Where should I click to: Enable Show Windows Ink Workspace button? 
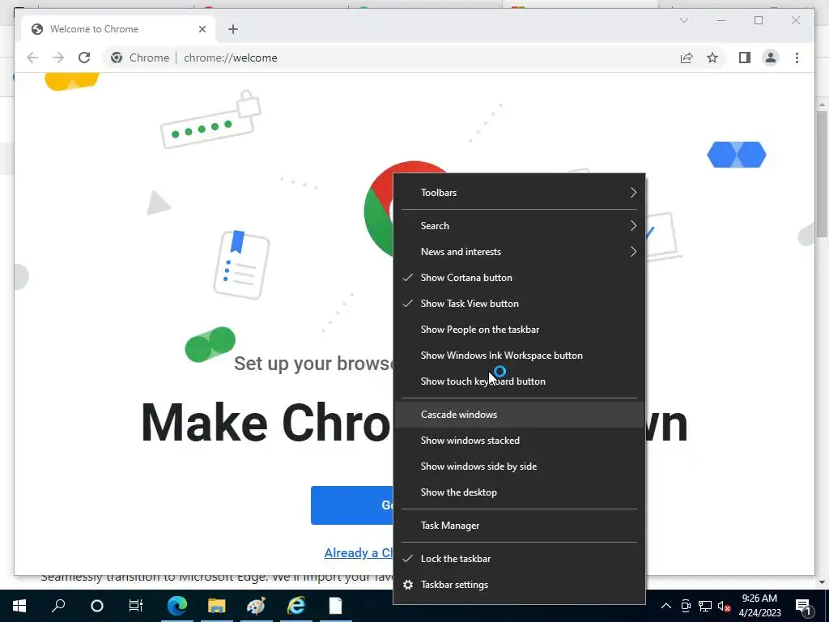click(x=519, y=356)
